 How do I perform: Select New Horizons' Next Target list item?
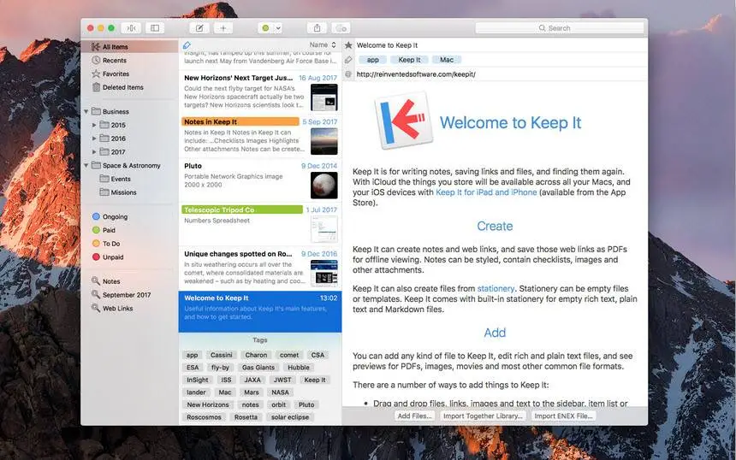260,91
